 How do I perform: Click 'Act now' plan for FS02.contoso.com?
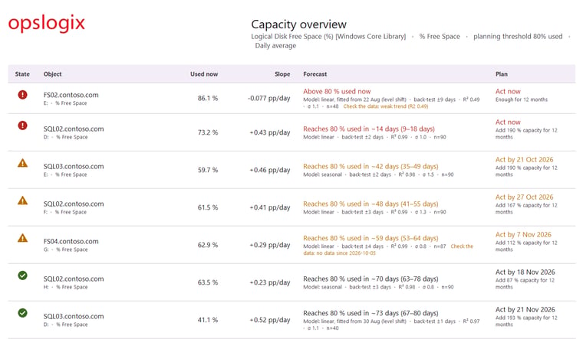508,91
